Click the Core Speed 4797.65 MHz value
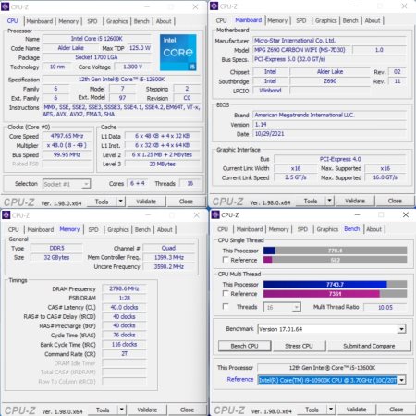 (67, 136)
